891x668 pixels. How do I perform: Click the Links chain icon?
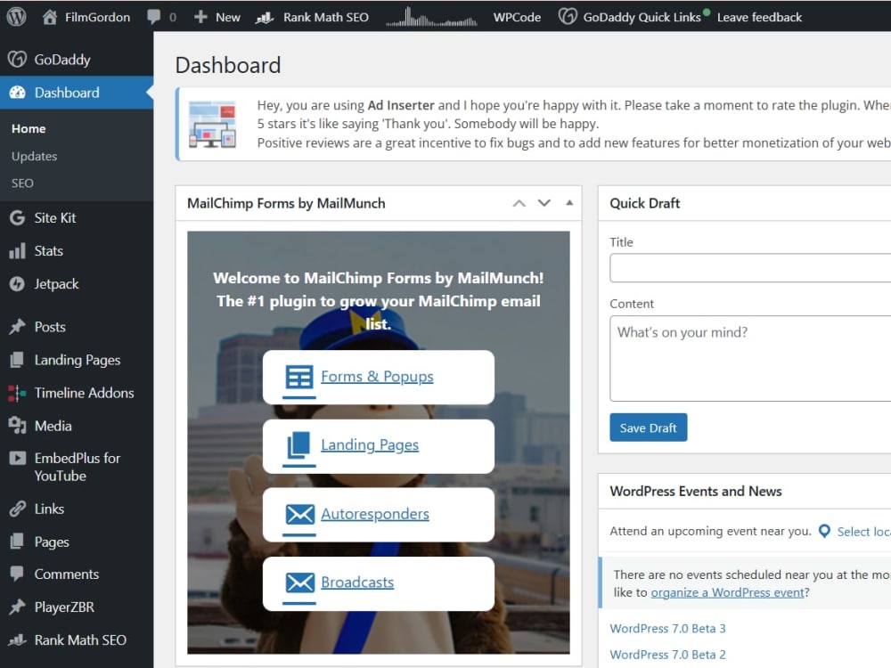[x=18, y=509]
